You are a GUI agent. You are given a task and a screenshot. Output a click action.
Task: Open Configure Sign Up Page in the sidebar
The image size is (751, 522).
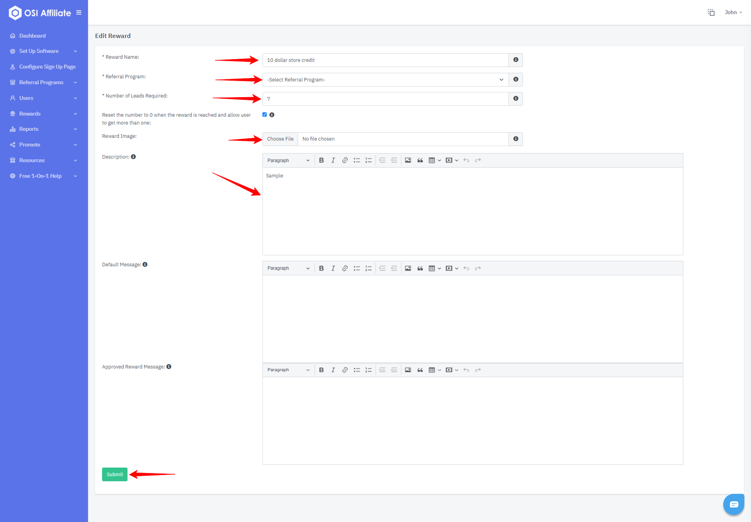pos(47,67)
